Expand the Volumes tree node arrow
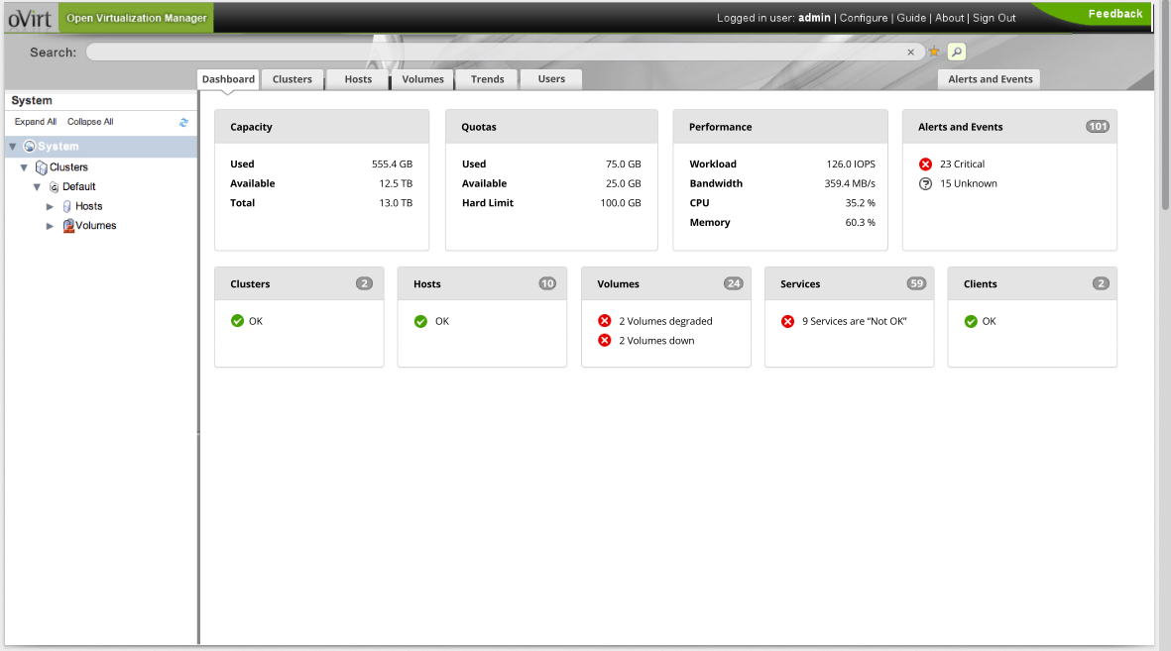This screenshot has height=651, width=1171. [51, 226]
